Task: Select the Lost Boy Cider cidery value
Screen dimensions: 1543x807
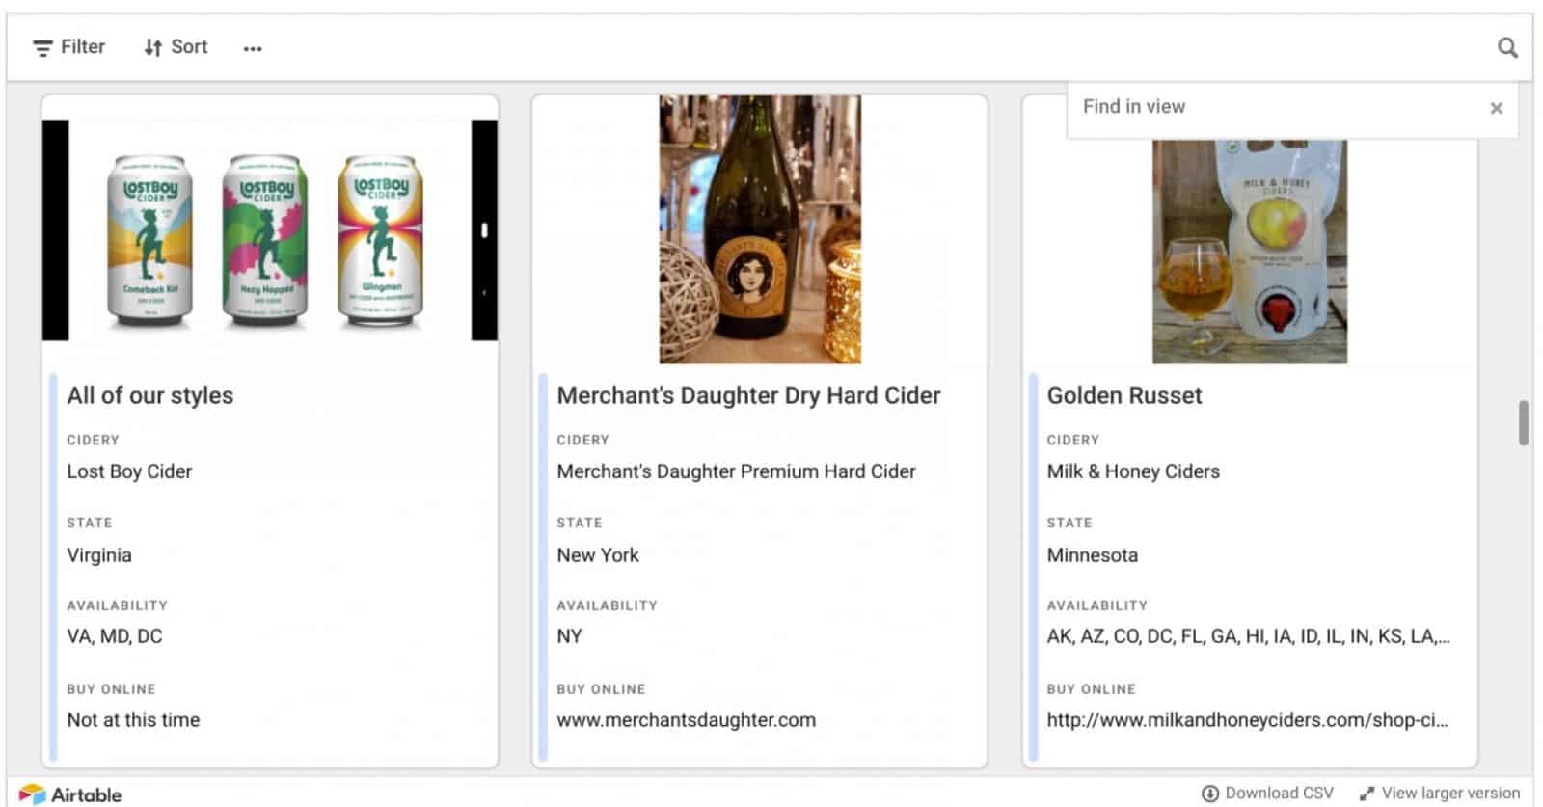Action: pyautogui.click(x=129, y=471)
